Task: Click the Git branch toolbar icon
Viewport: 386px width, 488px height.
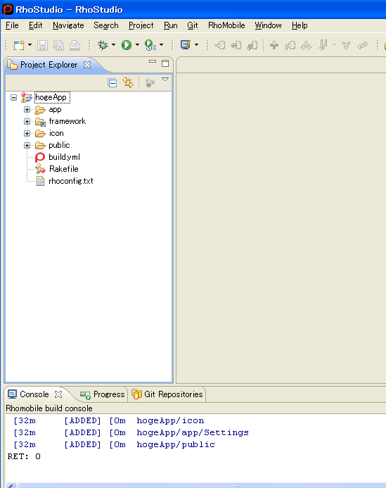Action: pos(323,46)
